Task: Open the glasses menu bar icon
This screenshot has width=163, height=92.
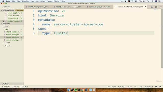Action: [122, 1]
